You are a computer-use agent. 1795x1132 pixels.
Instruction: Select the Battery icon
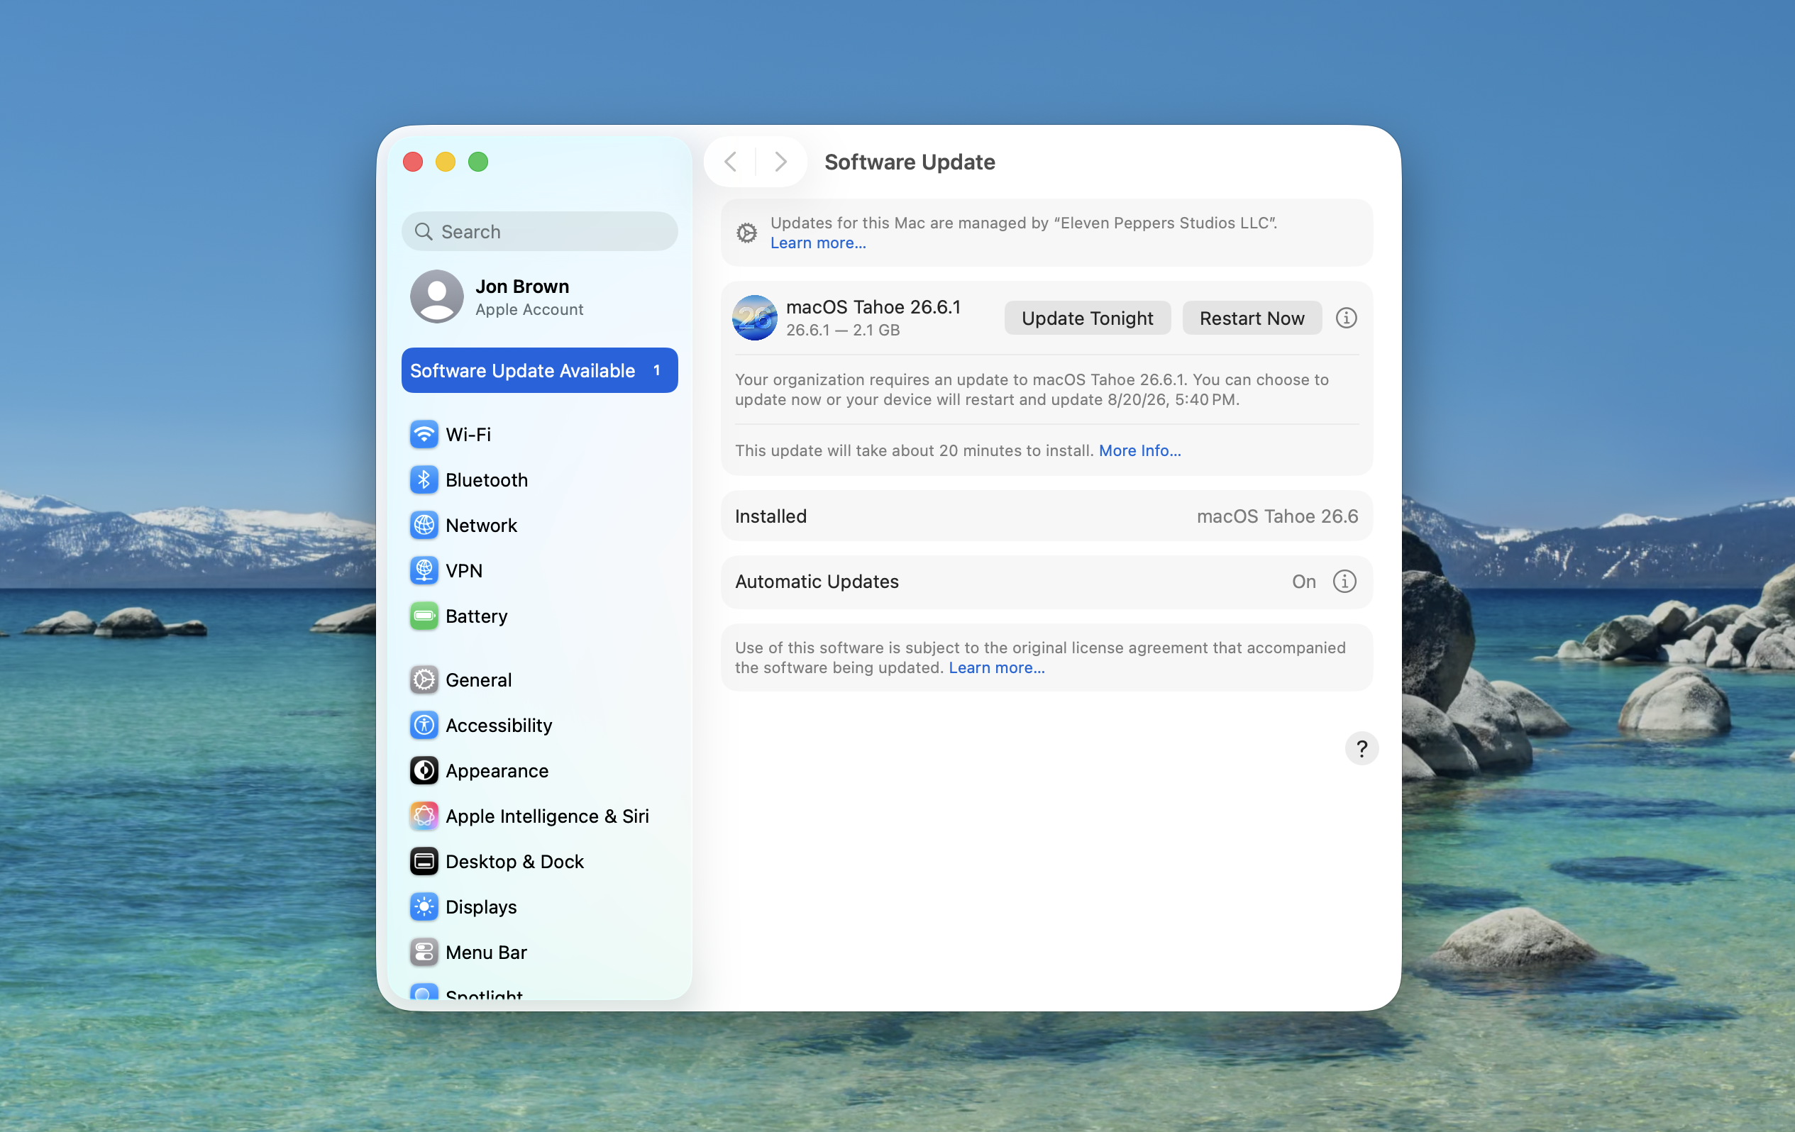pos(424,616)
